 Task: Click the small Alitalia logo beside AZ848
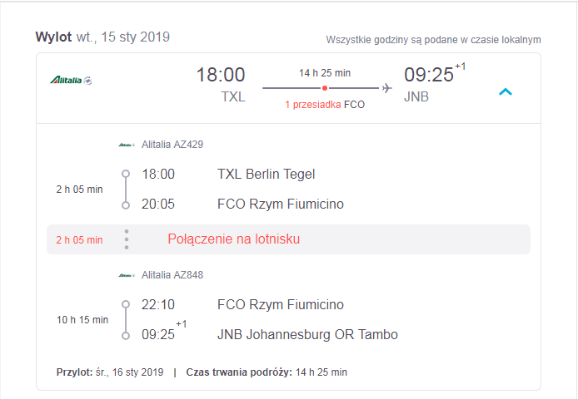tap(127, 275)
